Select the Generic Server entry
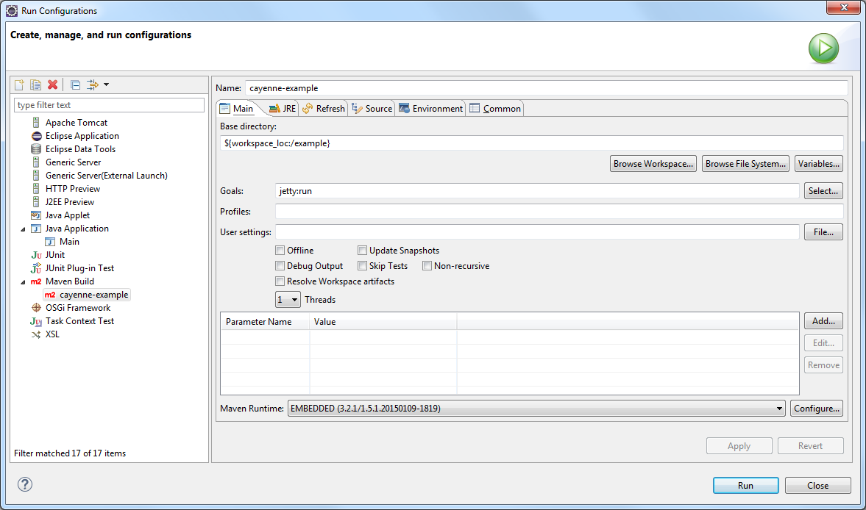Viewport: 866px width, 510px height. (73, 162)
